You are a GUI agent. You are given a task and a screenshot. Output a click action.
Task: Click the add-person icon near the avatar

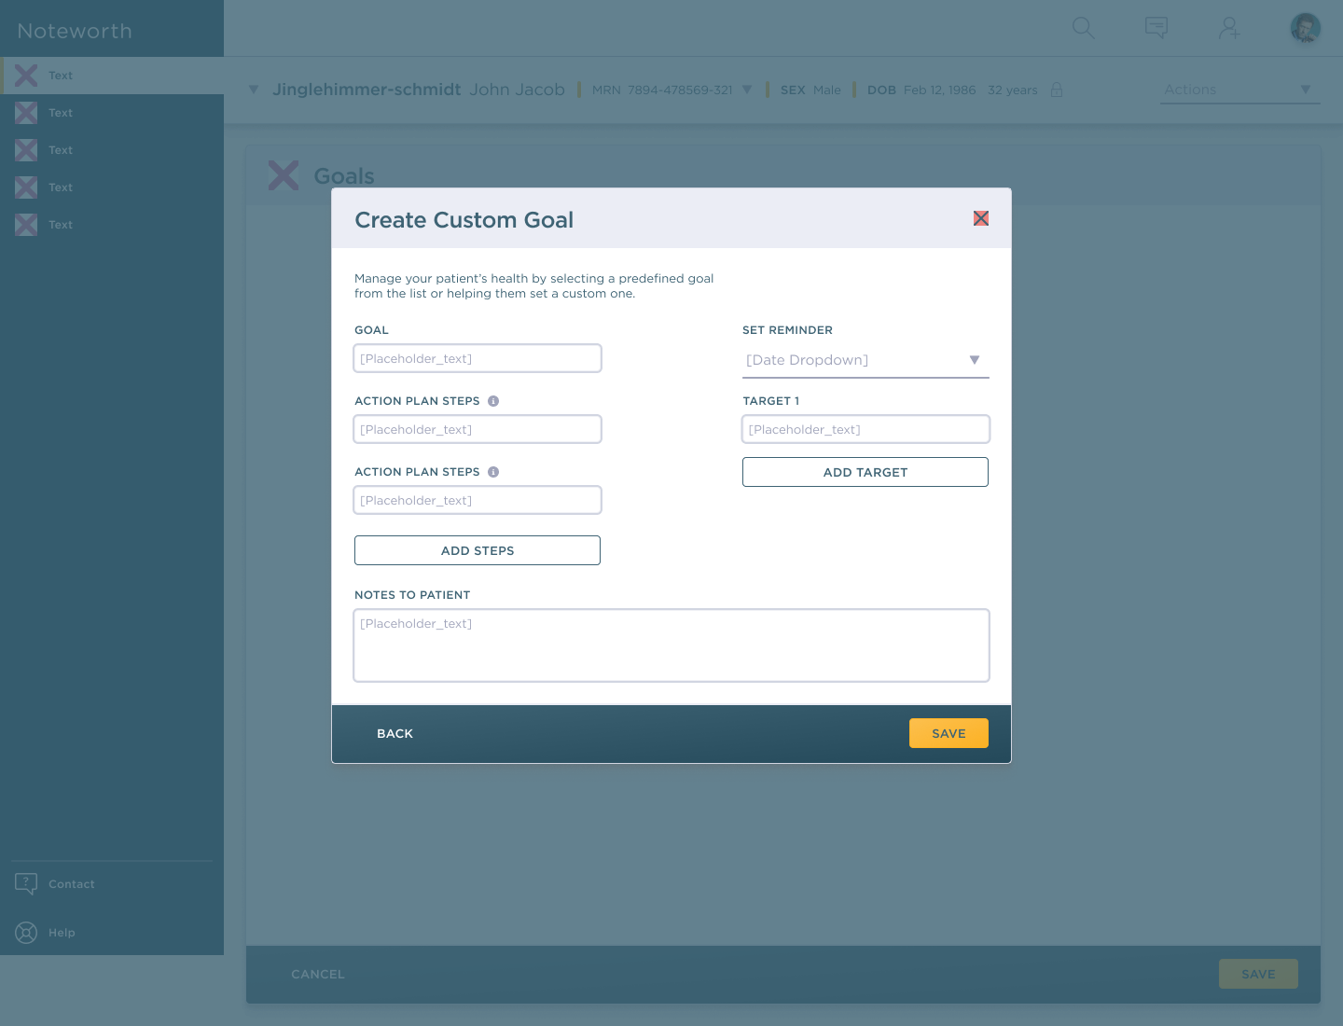click(x=1229, y=28)
